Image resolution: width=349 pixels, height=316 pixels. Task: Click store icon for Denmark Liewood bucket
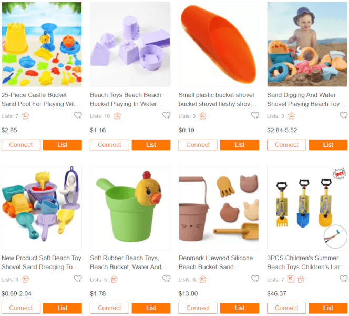[x=203, y=280]
